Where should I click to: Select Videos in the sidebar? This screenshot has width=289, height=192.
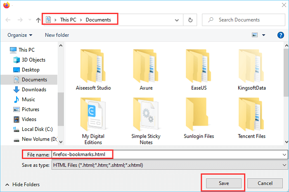[29, 119]
